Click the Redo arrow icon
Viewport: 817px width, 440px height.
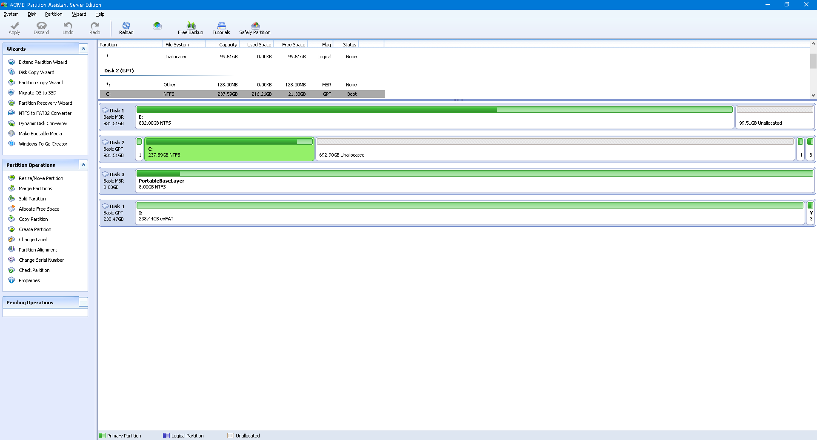click(x=95, y=28)
